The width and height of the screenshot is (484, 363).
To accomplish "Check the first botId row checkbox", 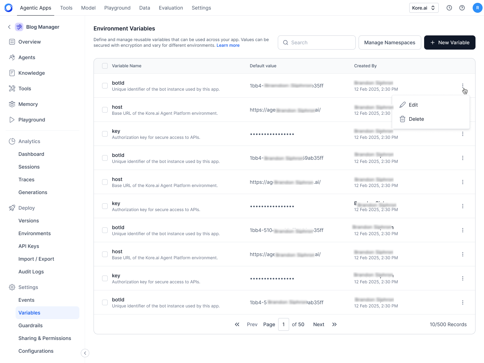I will pos(105,86).
